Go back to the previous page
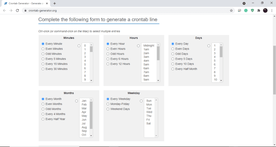Viewport: 276px width, 147px height. 4,10
